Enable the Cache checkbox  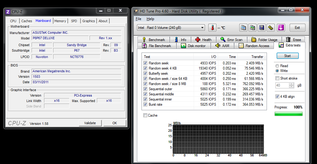[145, 115]
